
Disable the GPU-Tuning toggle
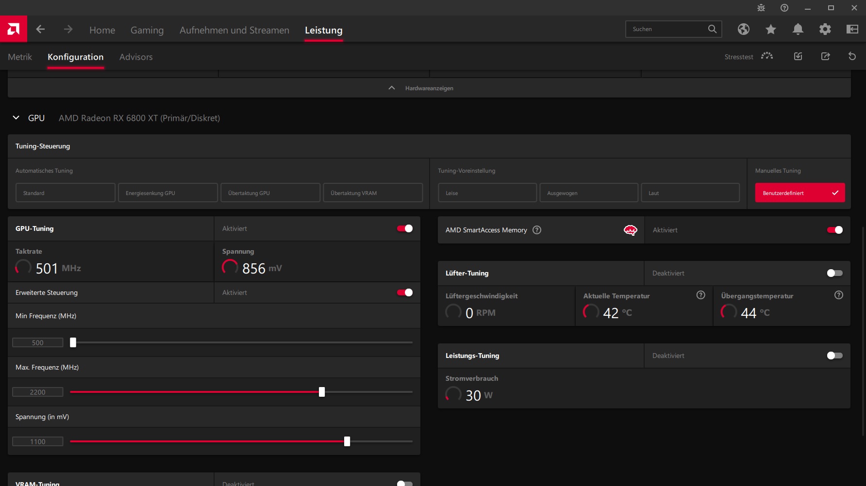pos(404,228)
